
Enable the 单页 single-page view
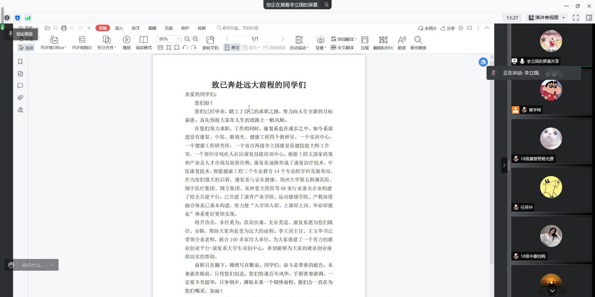coord(232,48)
